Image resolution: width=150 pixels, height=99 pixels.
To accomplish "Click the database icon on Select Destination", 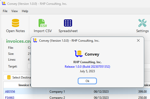I will pyautogui.click(x=9, y=77).
